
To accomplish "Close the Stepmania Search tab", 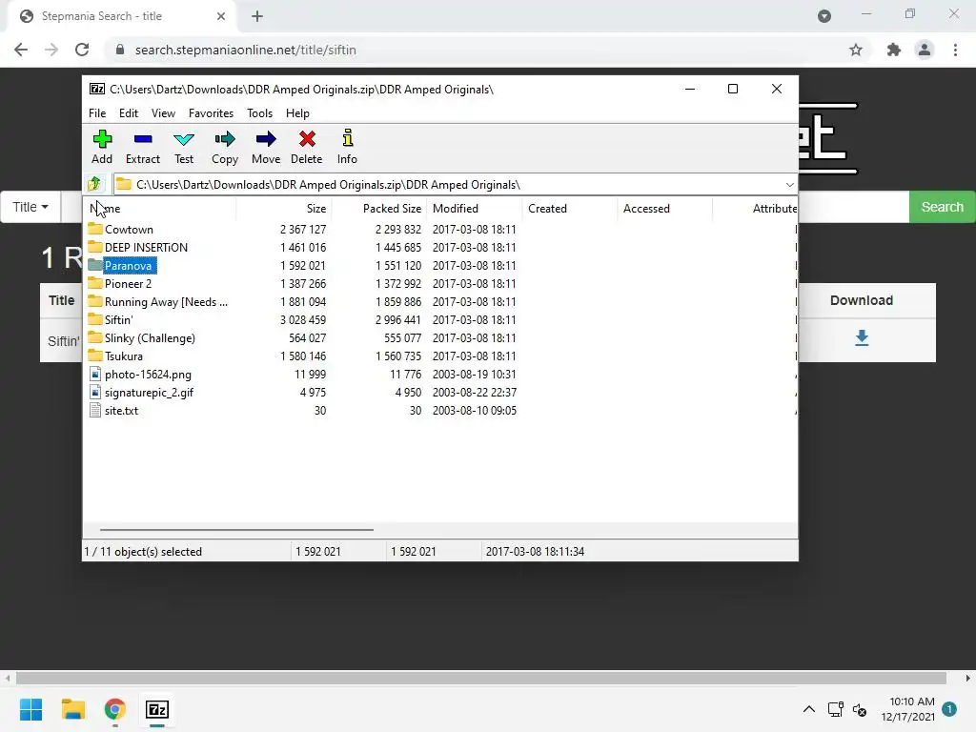I will tap(221, 16).
